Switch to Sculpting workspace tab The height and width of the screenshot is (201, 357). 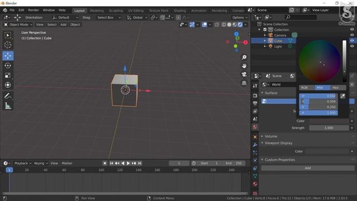(115, 11)
